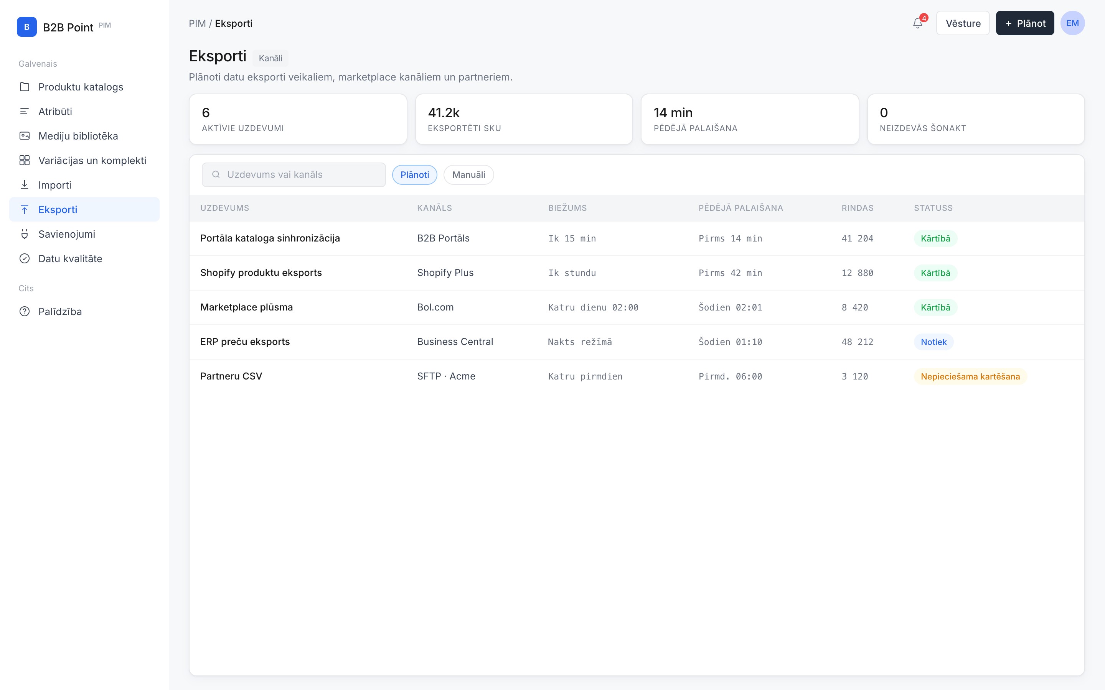Screen dimensions: 1105x690
Task: Click Kārtībā badge in Portāla kataloga row
Action: pyautogui.click(x=935, y=238)
